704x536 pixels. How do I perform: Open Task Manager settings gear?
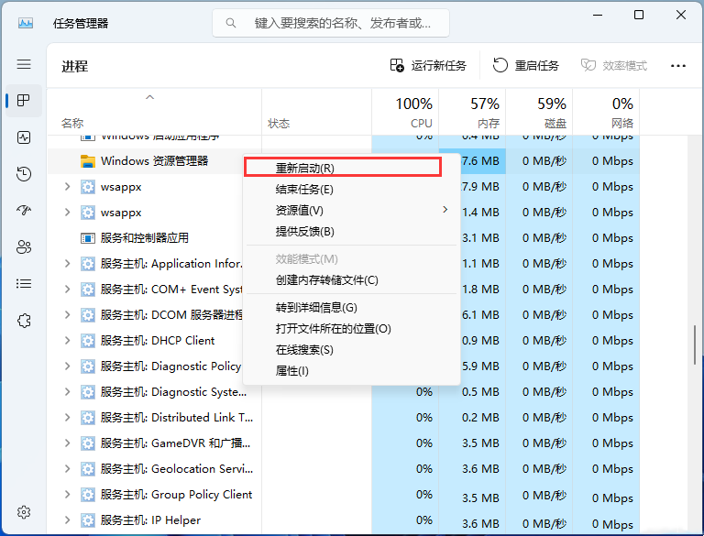[24, 511]
